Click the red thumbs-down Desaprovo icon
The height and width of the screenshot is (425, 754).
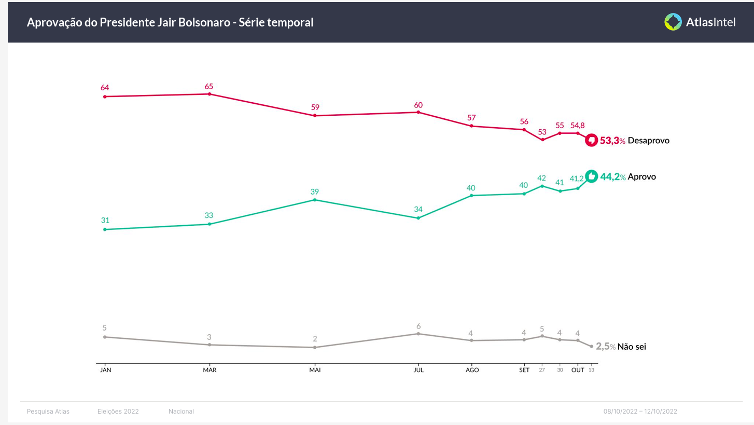(591, 140)
